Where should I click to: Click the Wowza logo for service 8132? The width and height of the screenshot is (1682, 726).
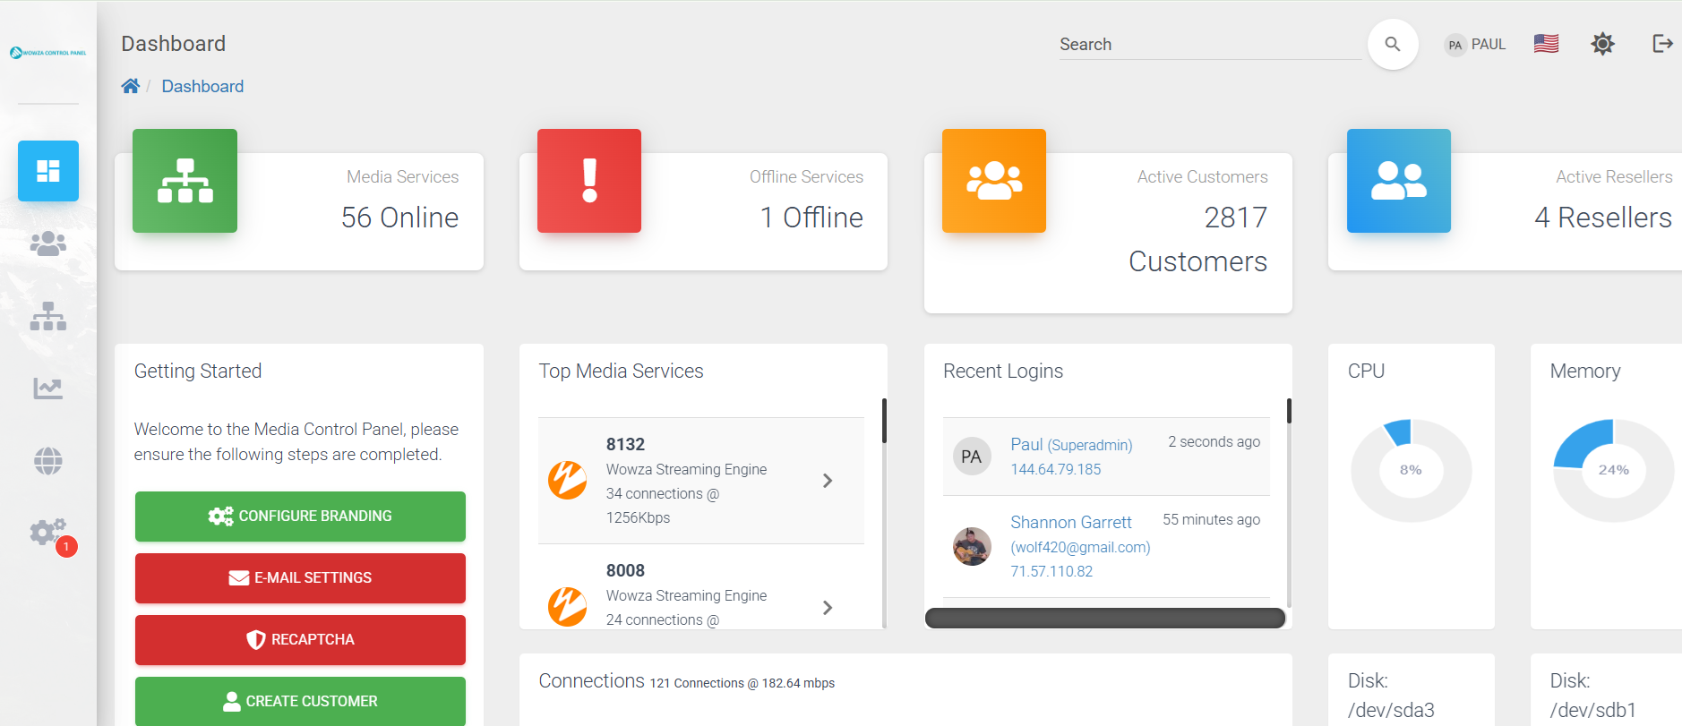pos(568,481)
